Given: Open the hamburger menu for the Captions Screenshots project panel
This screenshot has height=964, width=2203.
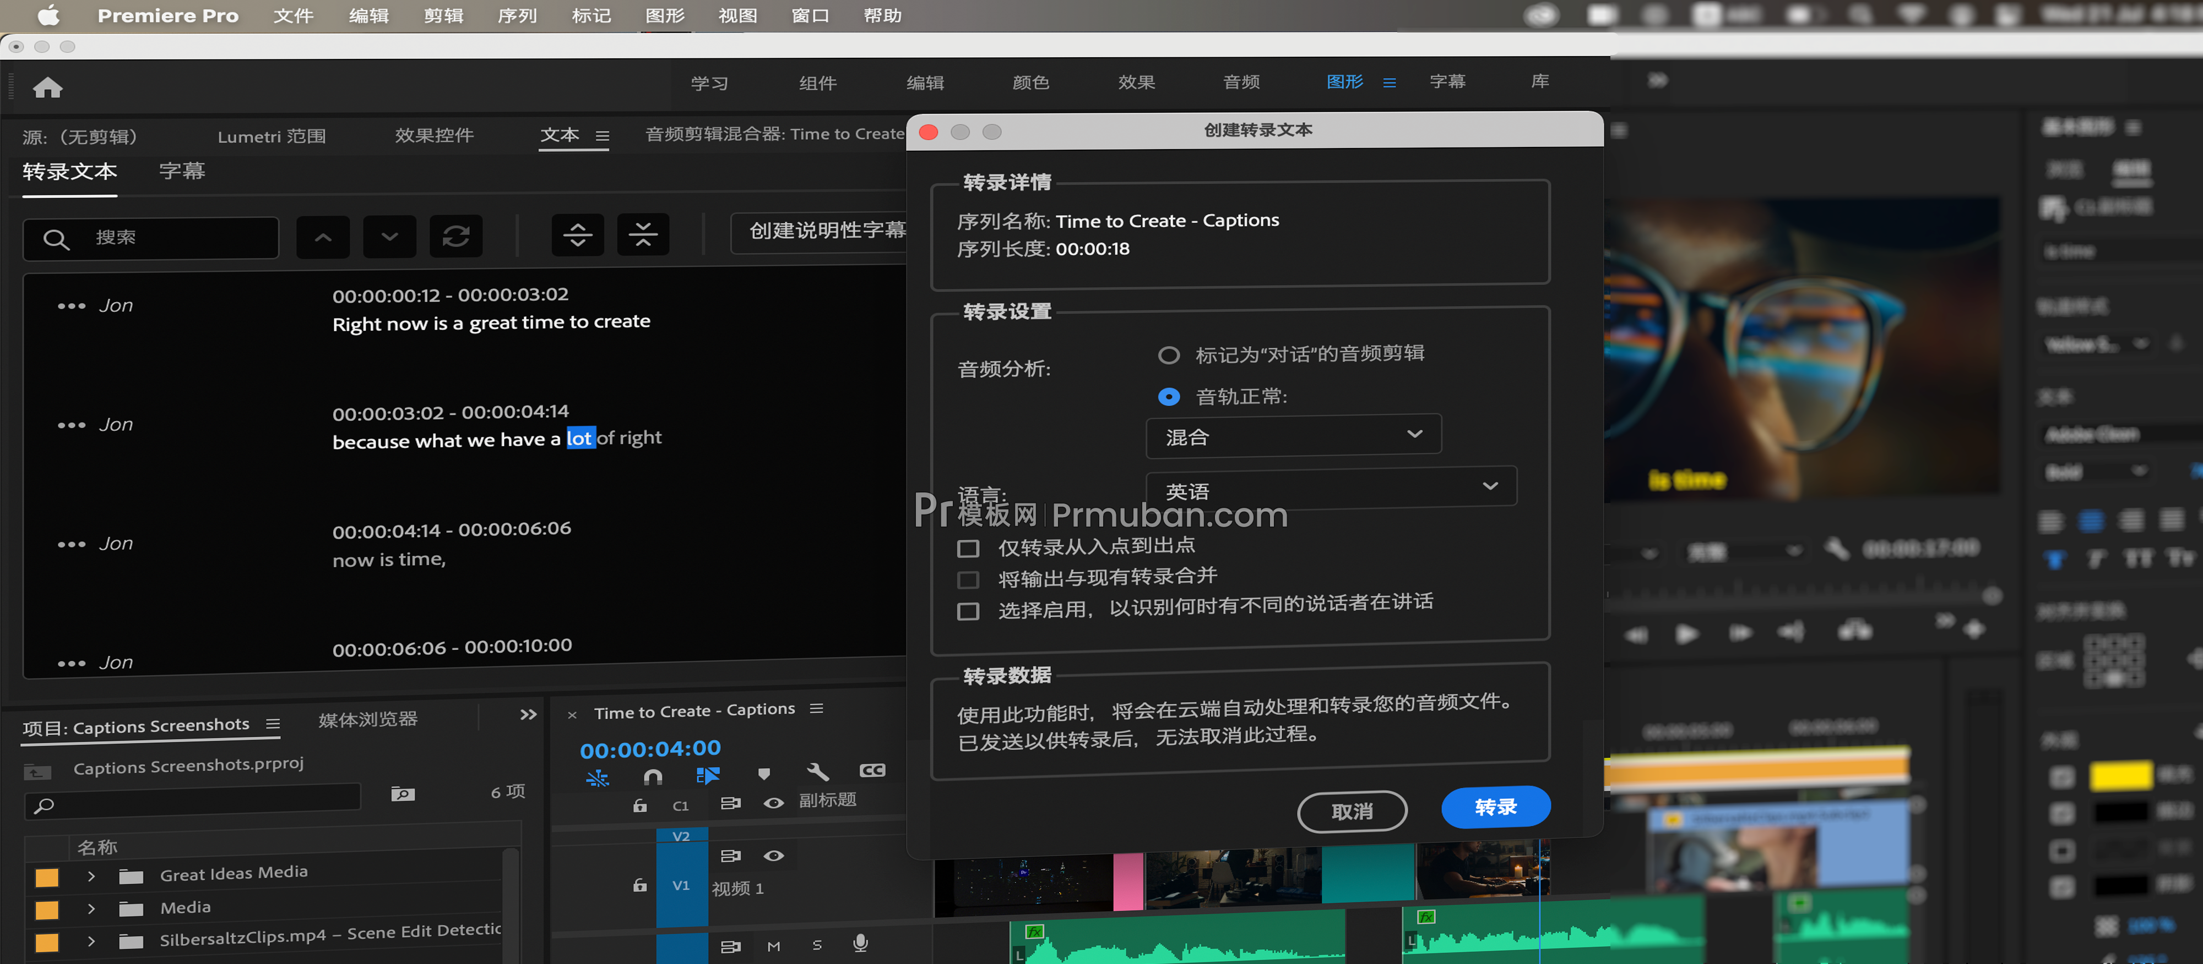Looking at the screenshot, I should [x=273, y=724].
